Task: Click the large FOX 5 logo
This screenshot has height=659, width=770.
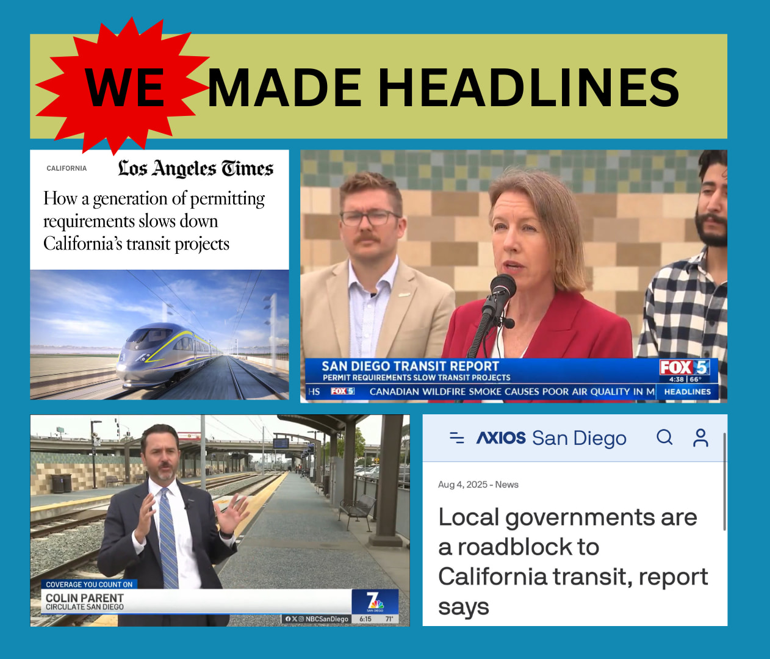Action: point(684,367)
